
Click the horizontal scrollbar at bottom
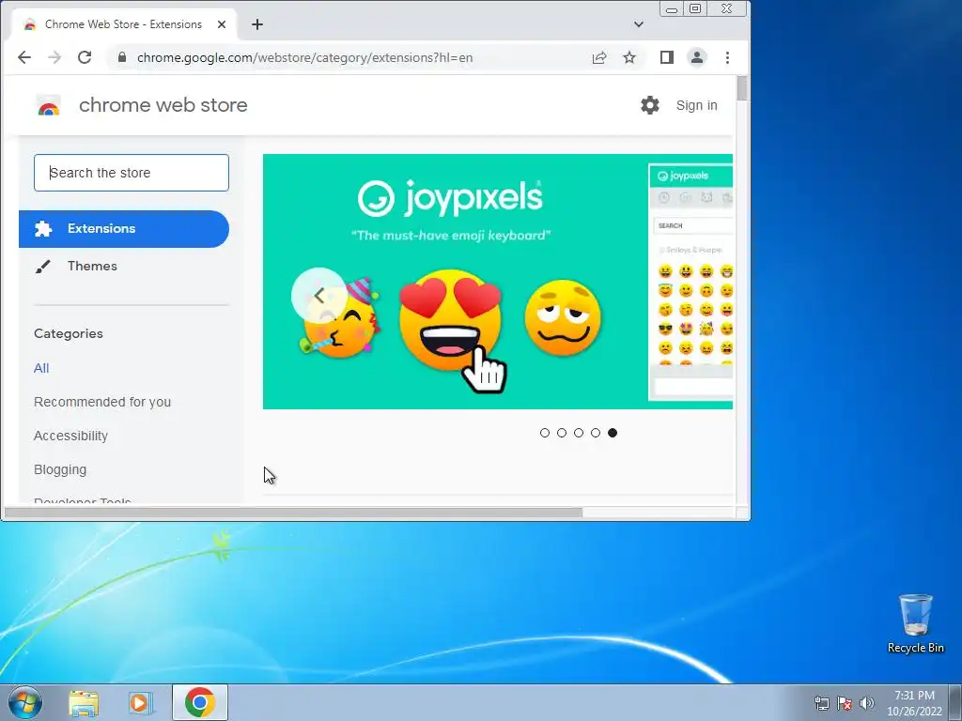click(293, 513)
